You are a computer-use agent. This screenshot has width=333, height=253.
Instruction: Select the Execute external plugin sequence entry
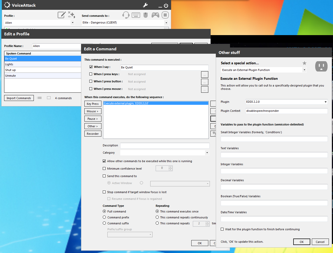156,103
